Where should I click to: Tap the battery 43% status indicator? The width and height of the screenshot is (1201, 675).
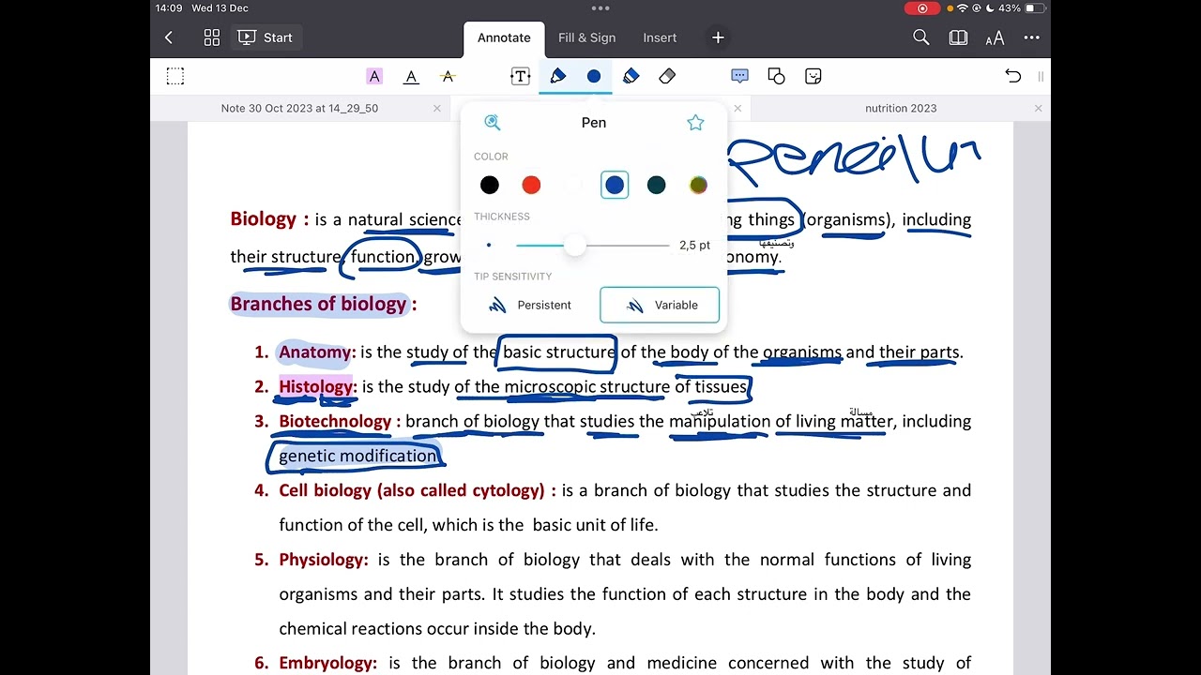click(1022, 8)
